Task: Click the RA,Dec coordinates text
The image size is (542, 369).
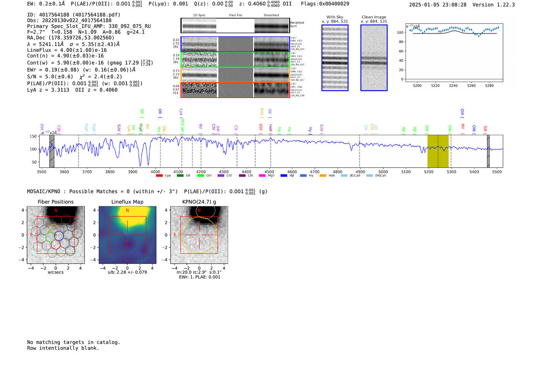Action: (x=71, y=38)
